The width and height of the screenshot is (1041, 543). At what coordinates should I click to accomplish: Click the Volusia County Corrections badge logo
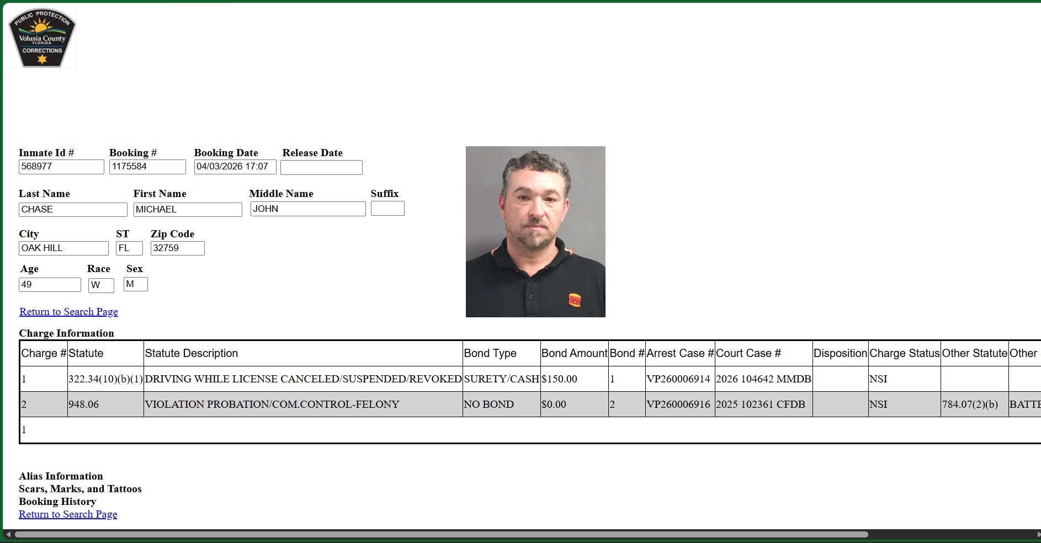click(42, 38)
